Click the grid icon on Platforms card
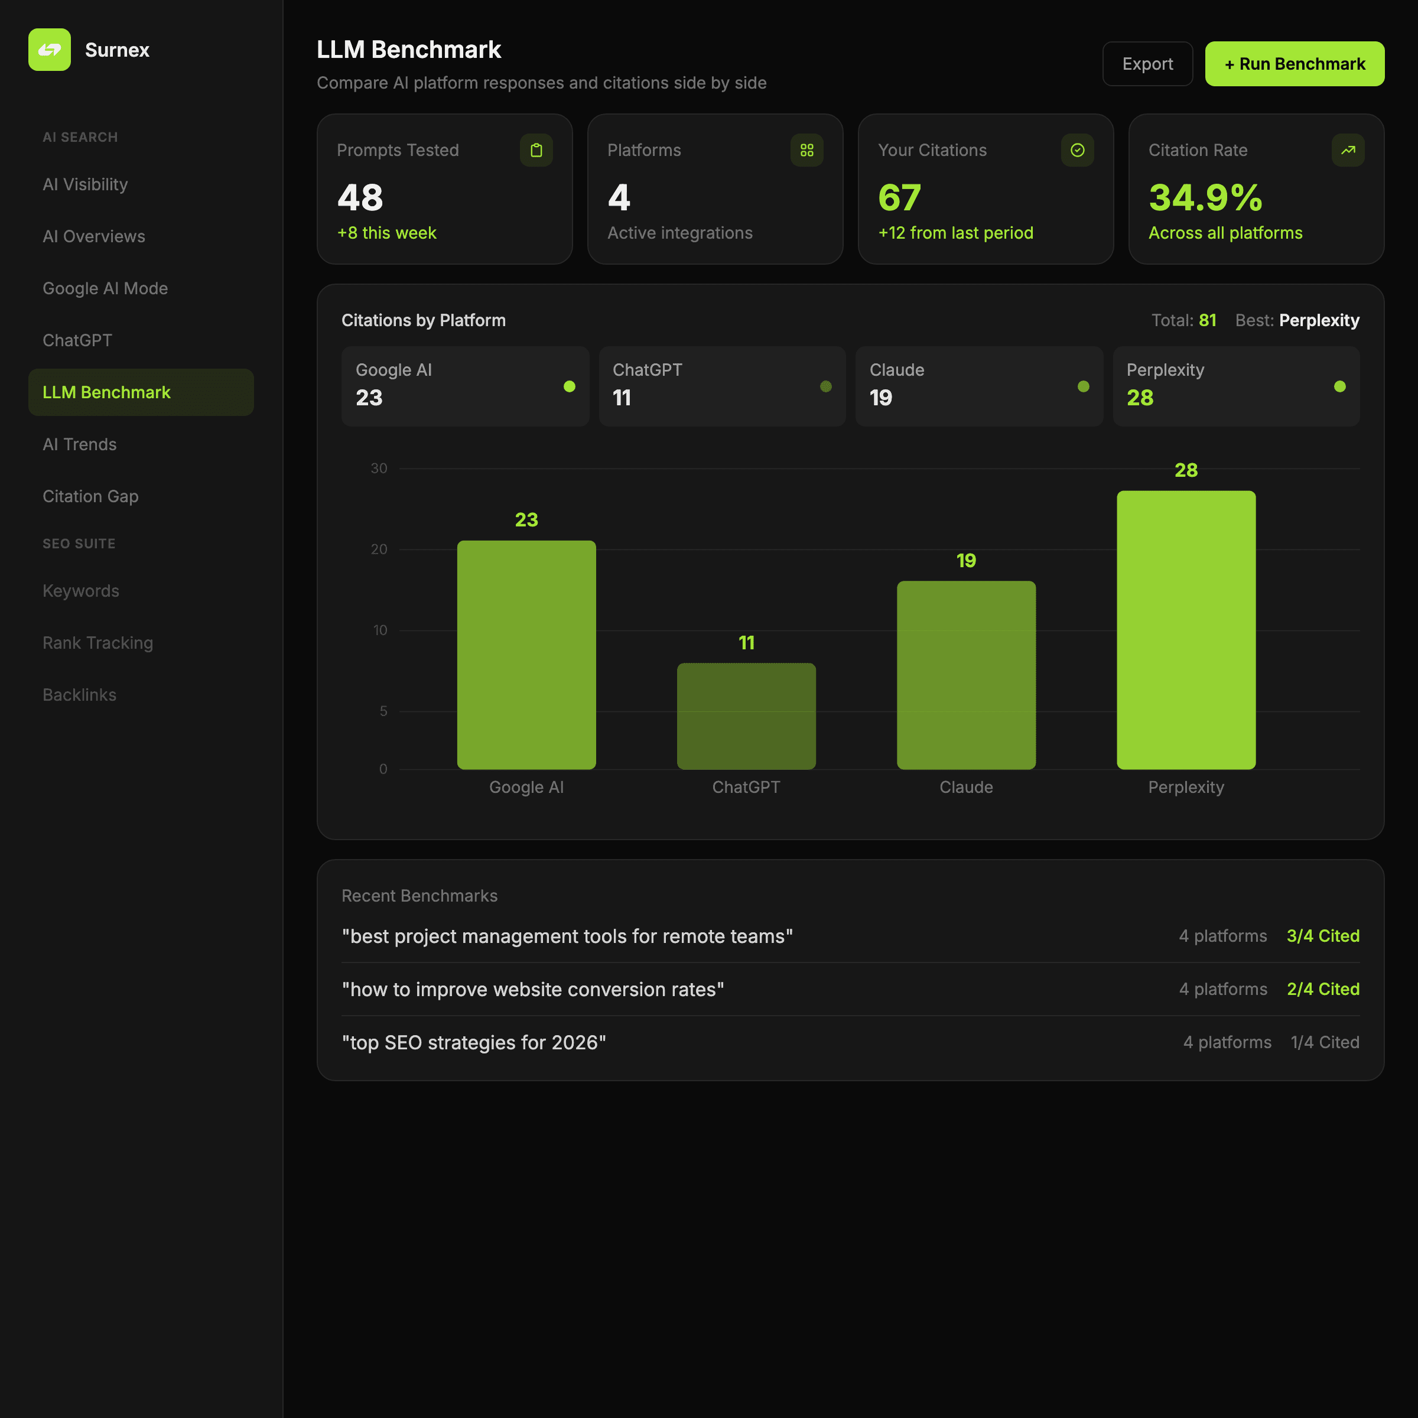 pos(806,149)
